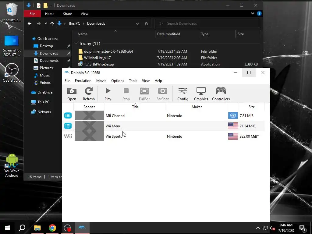The image size is (312, 234).
Task: Select the Wii Menu title
Action: pyautogui.click(x=113, y=126)
